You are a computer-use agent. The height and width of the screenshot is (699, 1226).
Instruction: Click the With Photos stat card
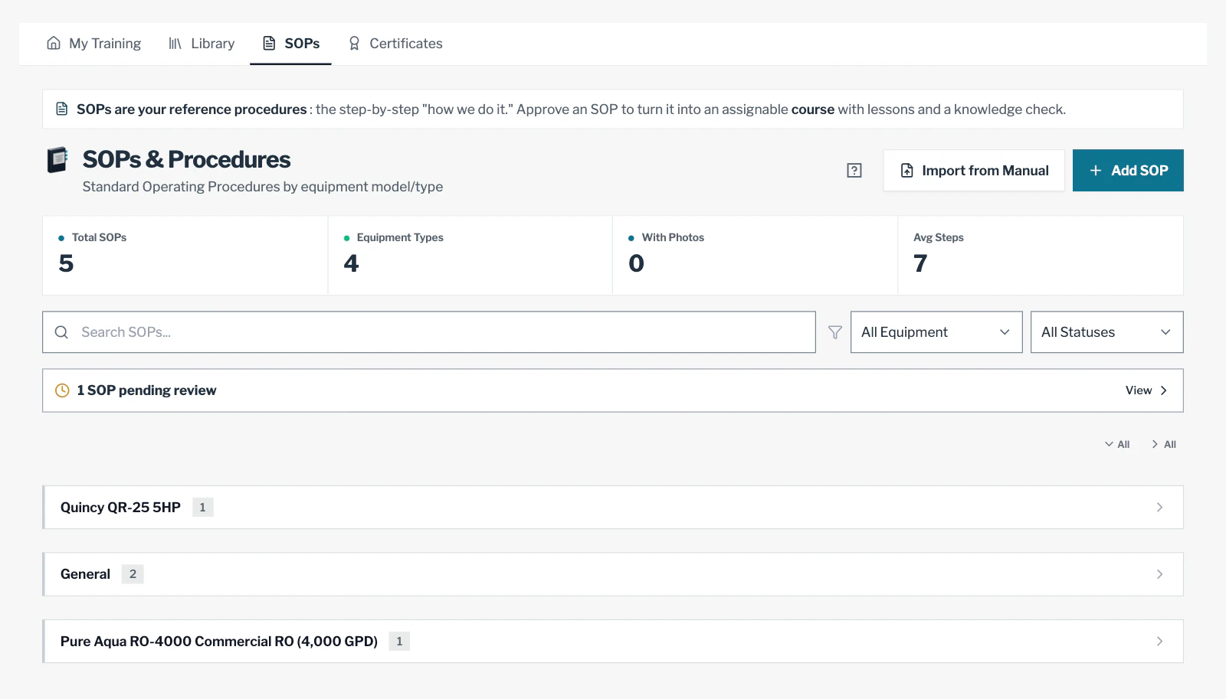pyautogui.click(x=756, y=256)
